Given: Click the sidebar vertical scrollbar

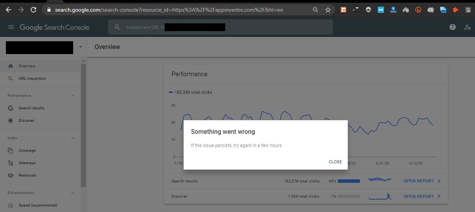Looking at the screenshot, I should click(x=84, y=125).
